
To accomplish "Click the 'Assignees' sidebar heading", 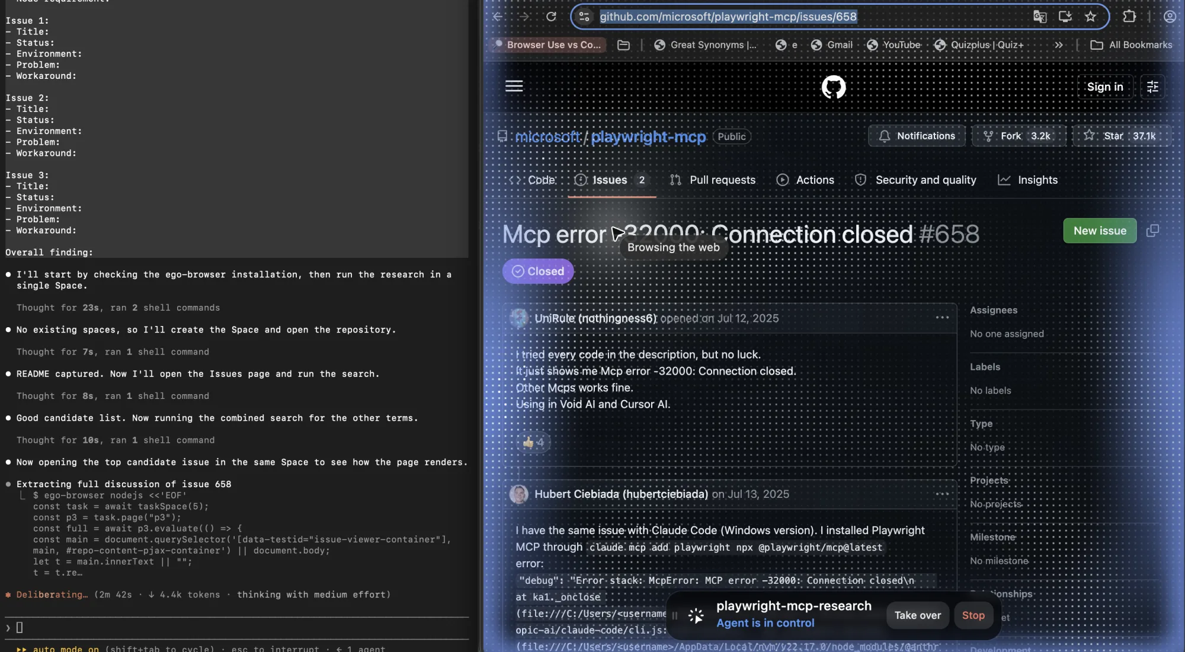I will 993,310.
